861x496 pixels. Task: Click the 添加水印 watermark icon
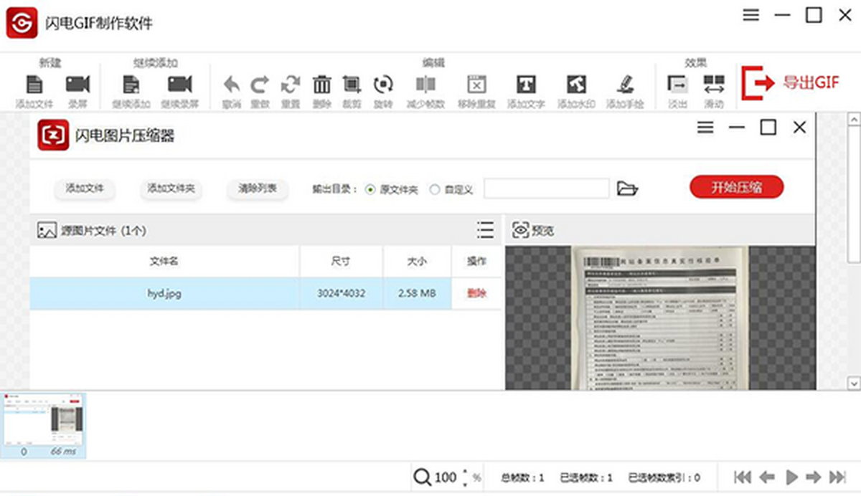click(x=576, y=85)
